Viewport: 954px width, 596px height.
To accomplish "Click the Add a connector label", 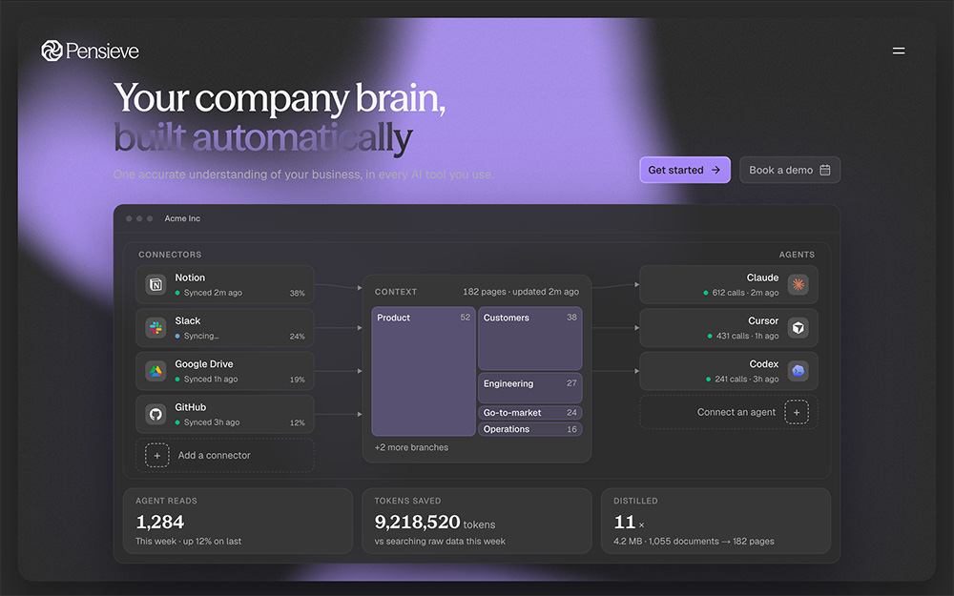I will pos(214,456).
